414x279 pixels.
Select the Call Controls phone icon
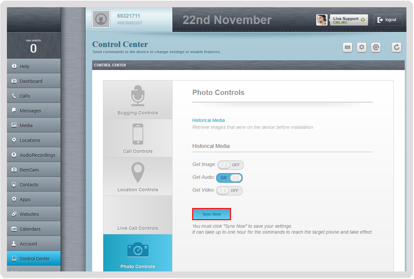coord(138,134)
